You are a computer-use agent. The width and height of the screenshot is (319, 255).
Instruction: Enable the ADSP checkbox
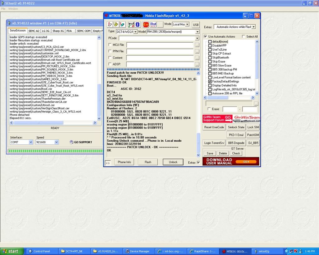click(110, 64)
